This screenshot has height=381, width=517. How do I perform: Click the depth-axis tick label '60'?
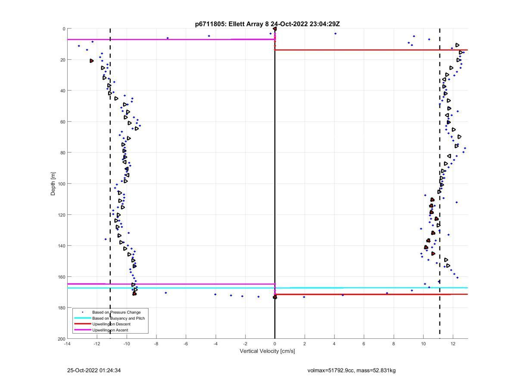(x=62, y=122)
